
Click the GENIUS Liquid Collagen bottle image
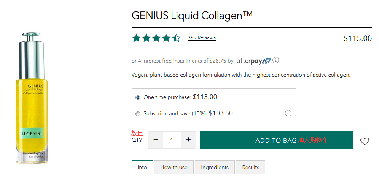pyautogui.click(x=32, y=99)
